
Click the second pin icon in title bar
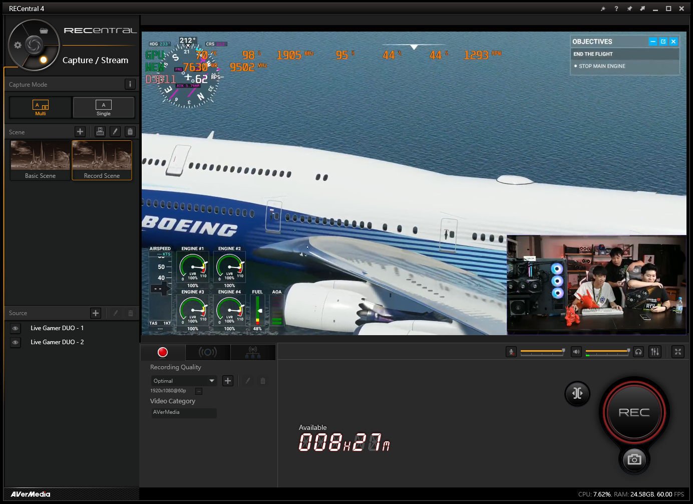[x=629, y=9]
